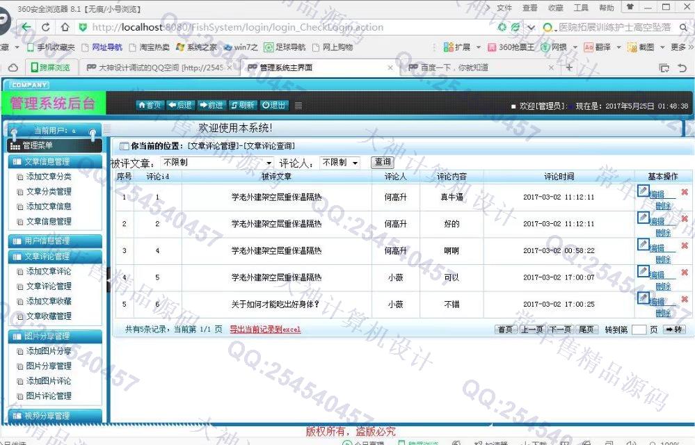Click the 退出 logout power icon
Image resolution: width=695 pixels, height=445 pixels.
[x=274, y=105]
